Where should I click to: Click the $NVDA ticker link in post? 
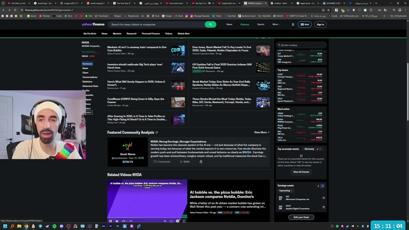(247, 152)
